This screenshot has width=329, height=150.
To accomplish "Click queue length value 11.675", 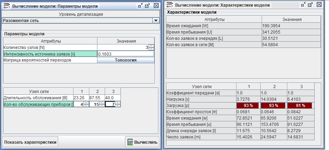I will 248,131.
